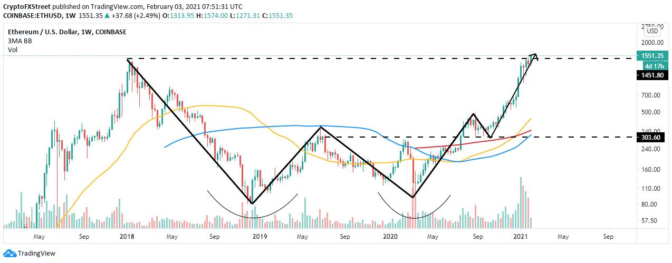This screenshot has width=672, height=263.
Task: Click the May label right after 2018
Action: [x=172, y=237]
